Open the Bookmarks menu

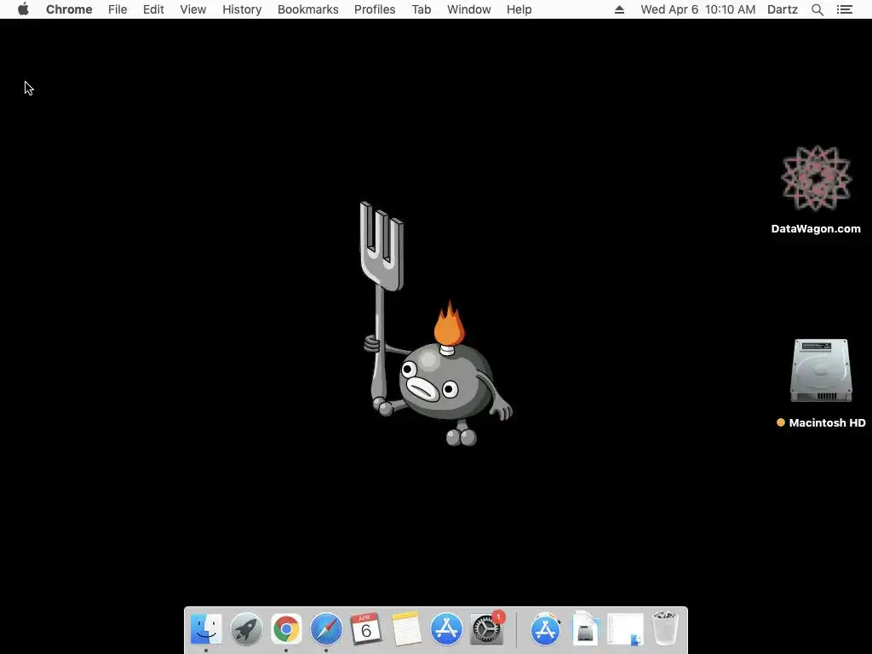point(308,9)
